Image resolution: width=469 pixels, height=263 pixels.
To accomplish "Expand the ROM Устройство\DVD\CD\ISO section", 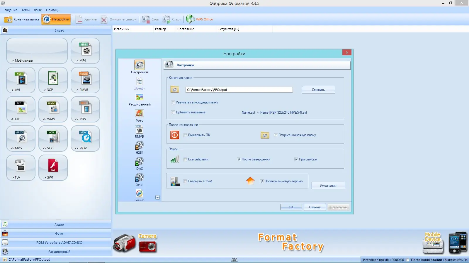I will 59,242.
